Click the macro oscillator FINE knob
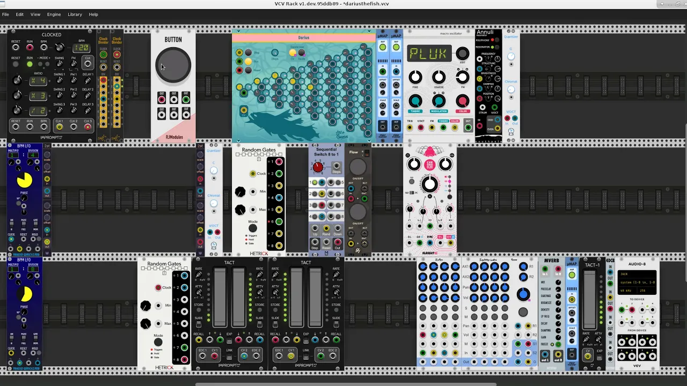The image size is (687, 386). click(415, 77)
